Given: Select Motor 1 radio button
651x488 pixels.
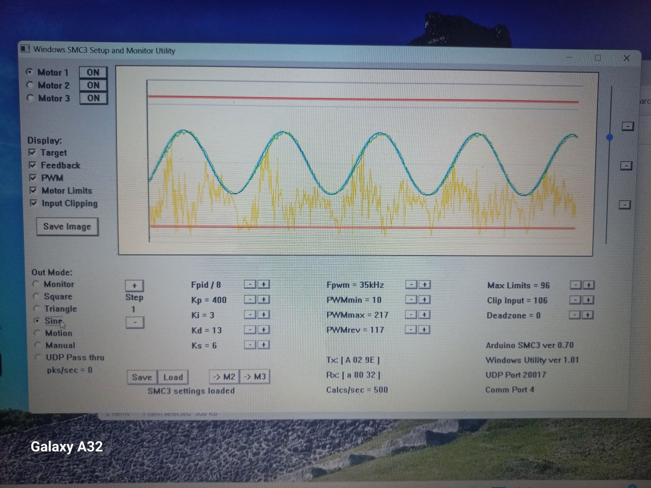Looking at the screenshot, I should point(29,72).
